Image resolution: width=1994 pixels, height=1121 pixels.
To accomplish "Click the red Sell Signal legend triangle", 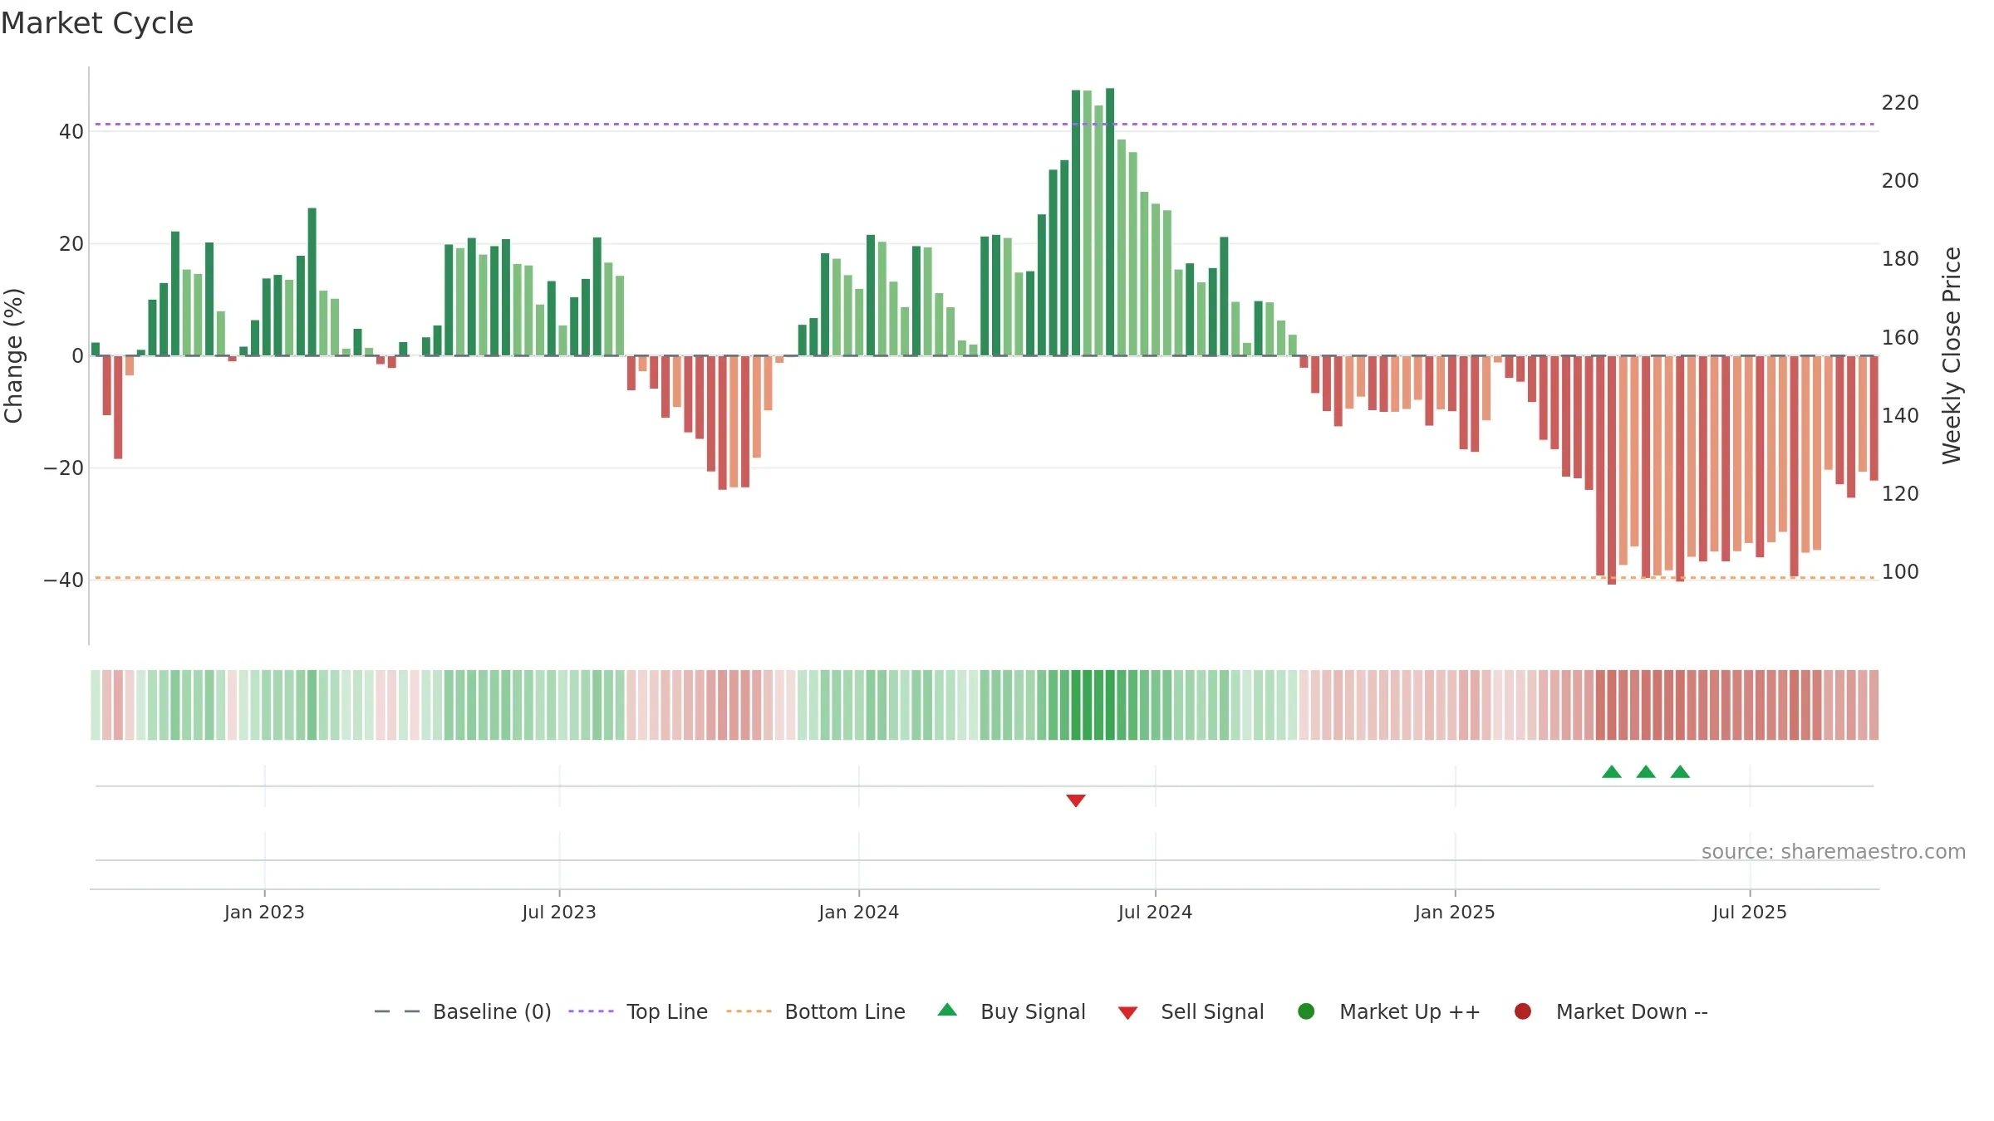I will [1127, 1013].
